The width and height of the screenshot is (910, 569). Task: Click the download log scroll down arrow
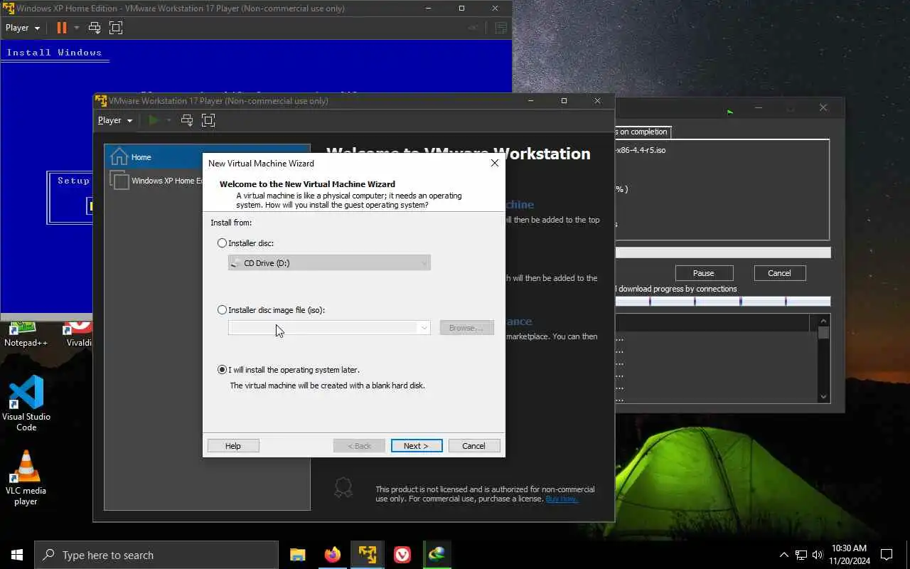click(x=824, y=397)
